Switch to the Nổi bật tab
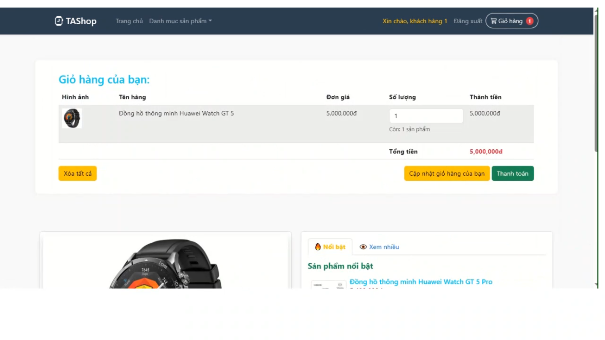Screen dimensions: 605x340 330,247
